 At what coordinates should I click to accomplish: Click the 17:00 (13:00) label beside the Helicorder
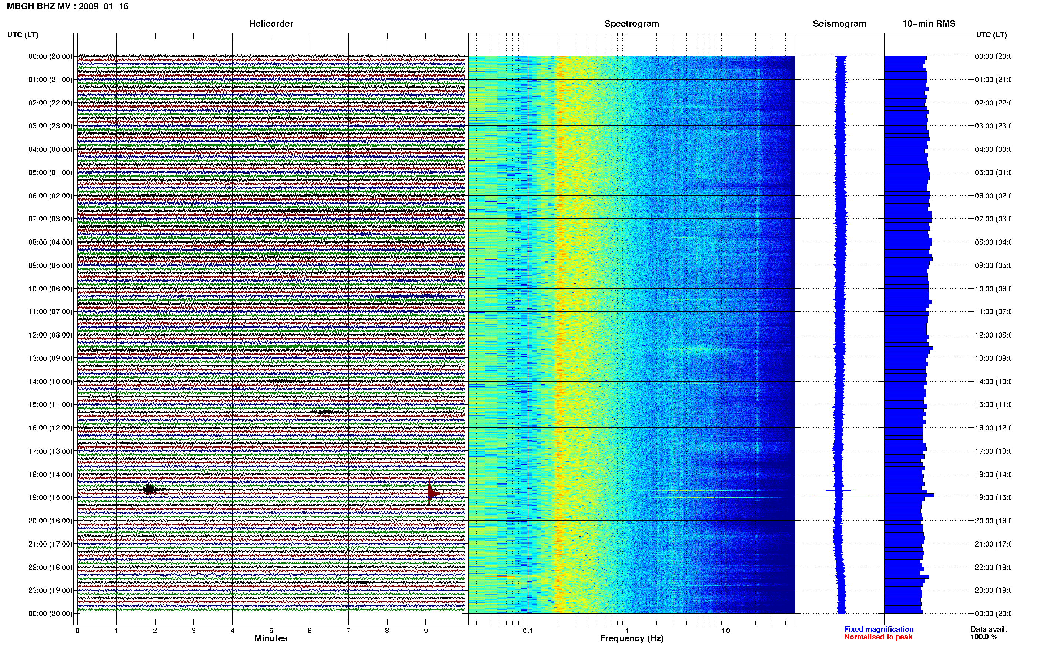(x=50, y=451)
